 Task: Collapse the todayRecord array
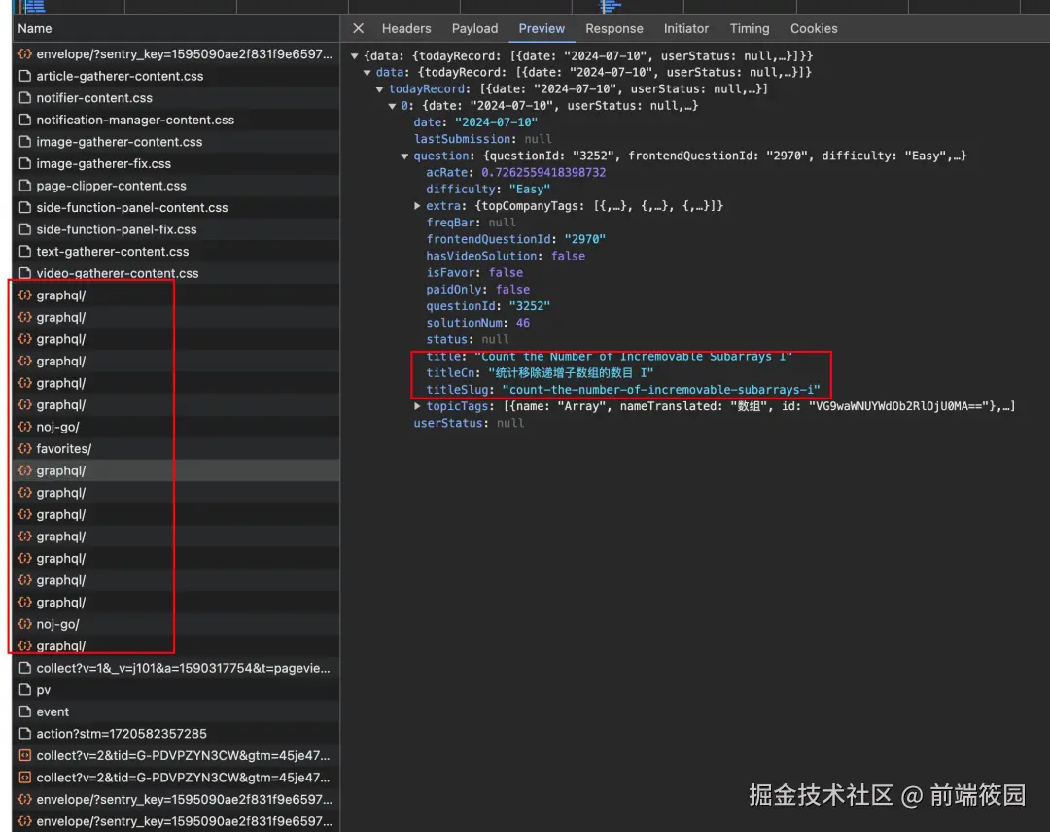(380, 89)
